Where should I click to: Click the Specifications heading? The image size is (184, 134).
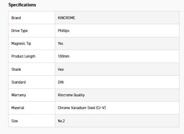[x=22, y=5]
